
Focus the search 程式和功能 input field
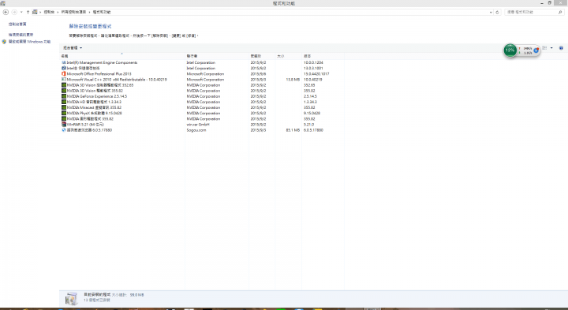click(531, 12)
